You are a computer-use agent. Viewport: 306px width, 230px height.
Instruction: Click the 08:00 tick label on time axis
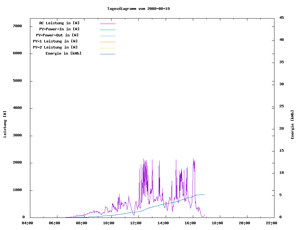click(82, 223)
